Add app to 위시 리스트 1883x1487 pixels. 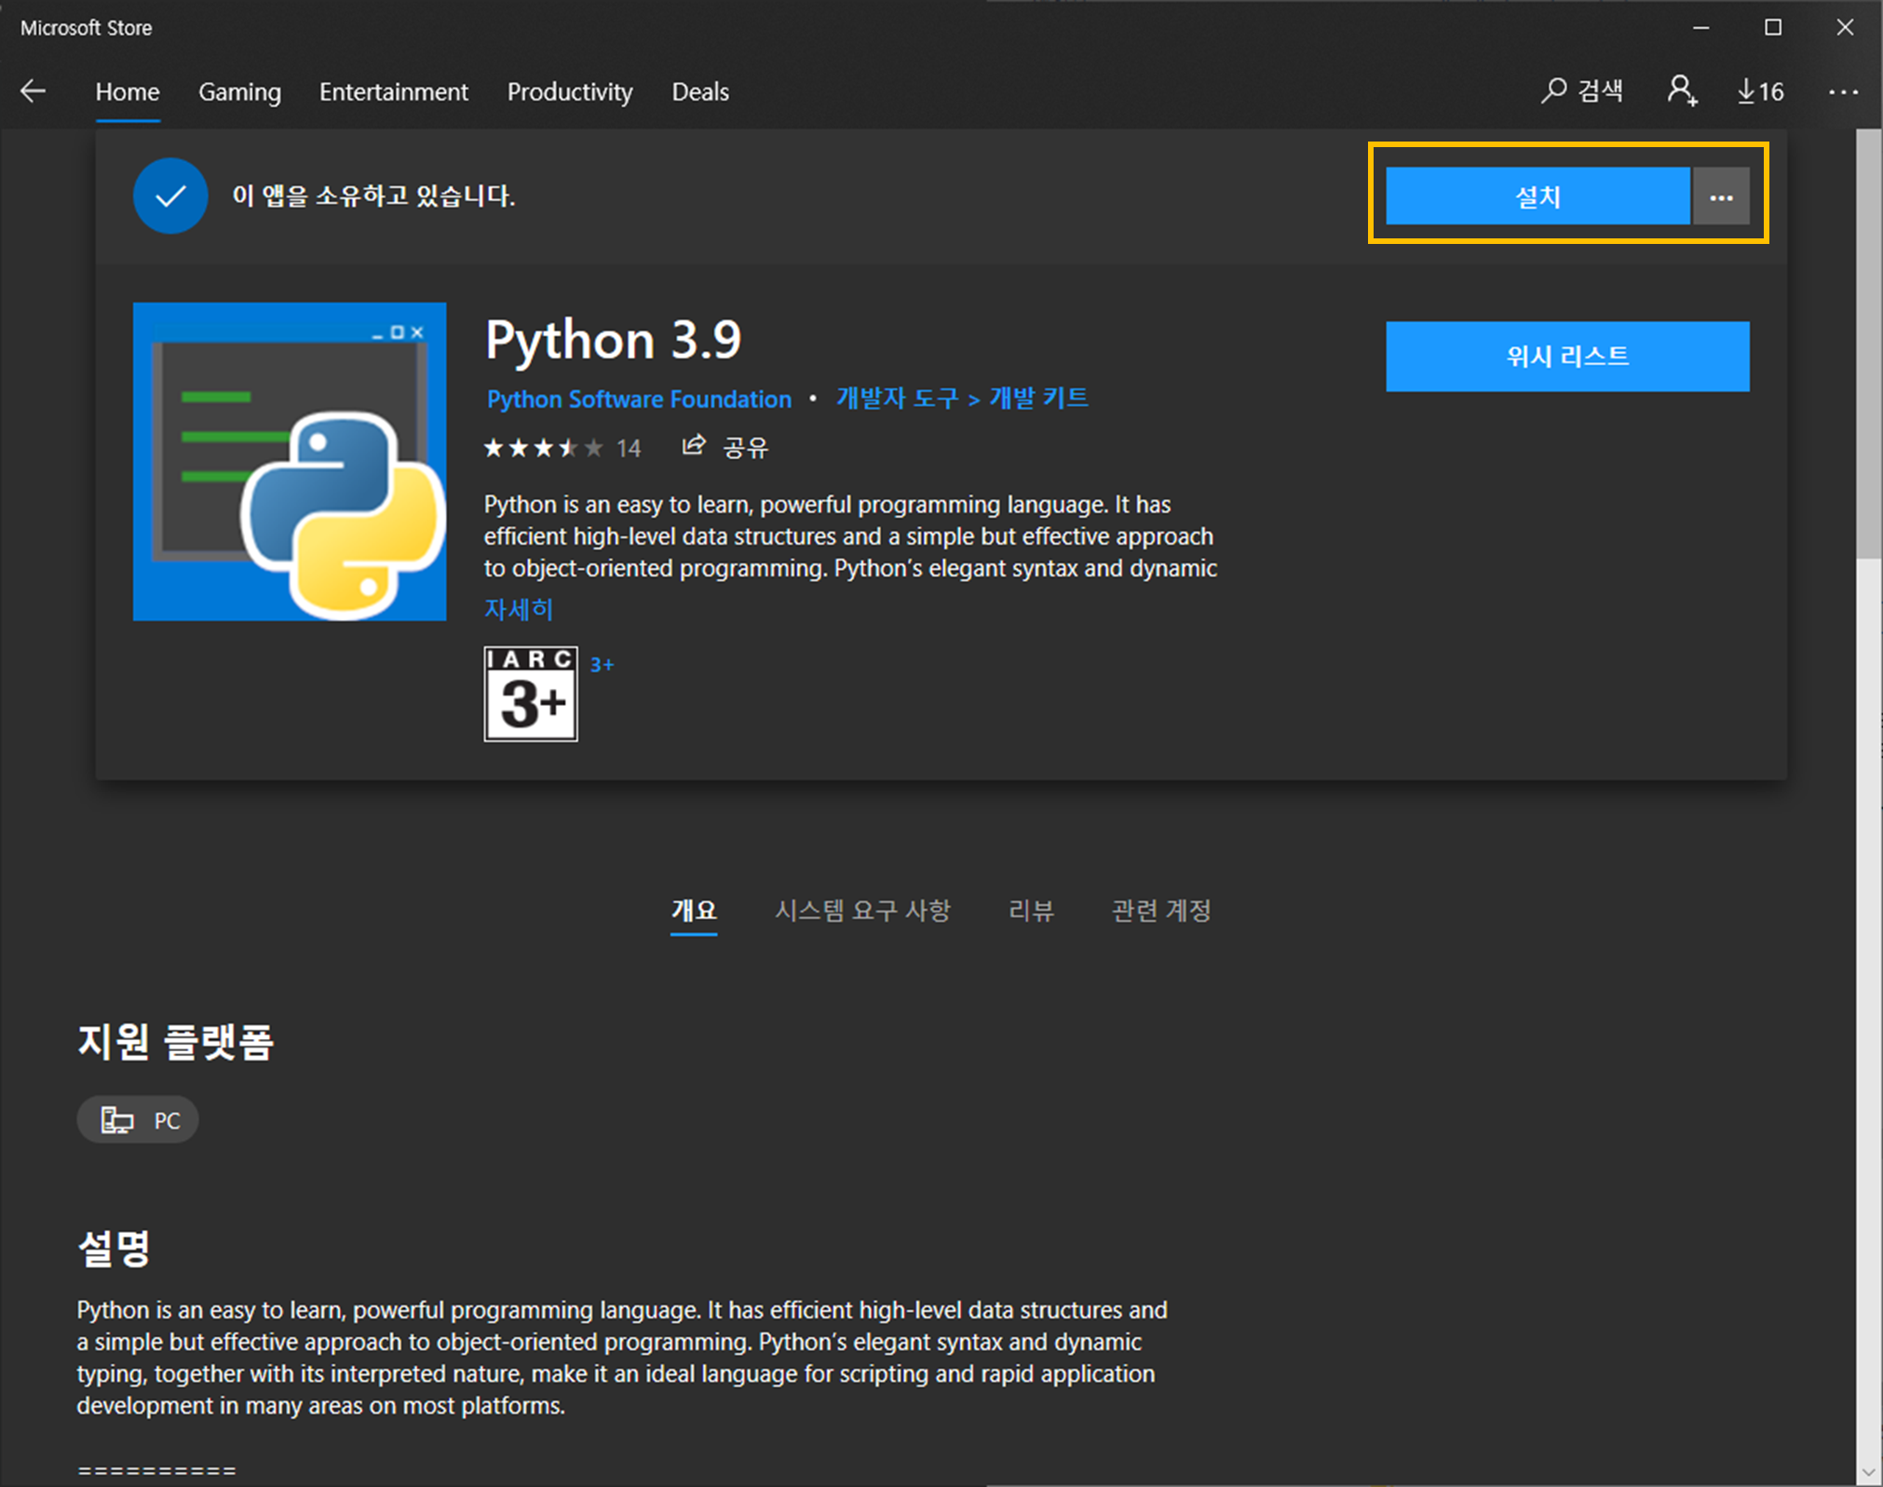coord(1567,357)
